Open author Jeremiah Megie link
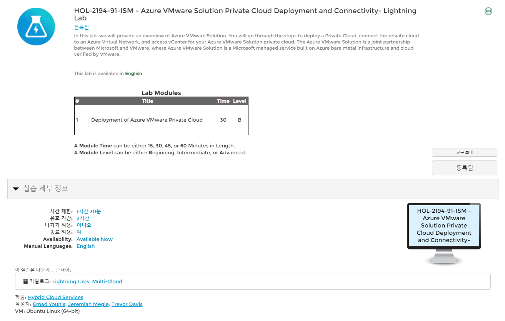Screen dimensions: 505x321 [88, 304]
